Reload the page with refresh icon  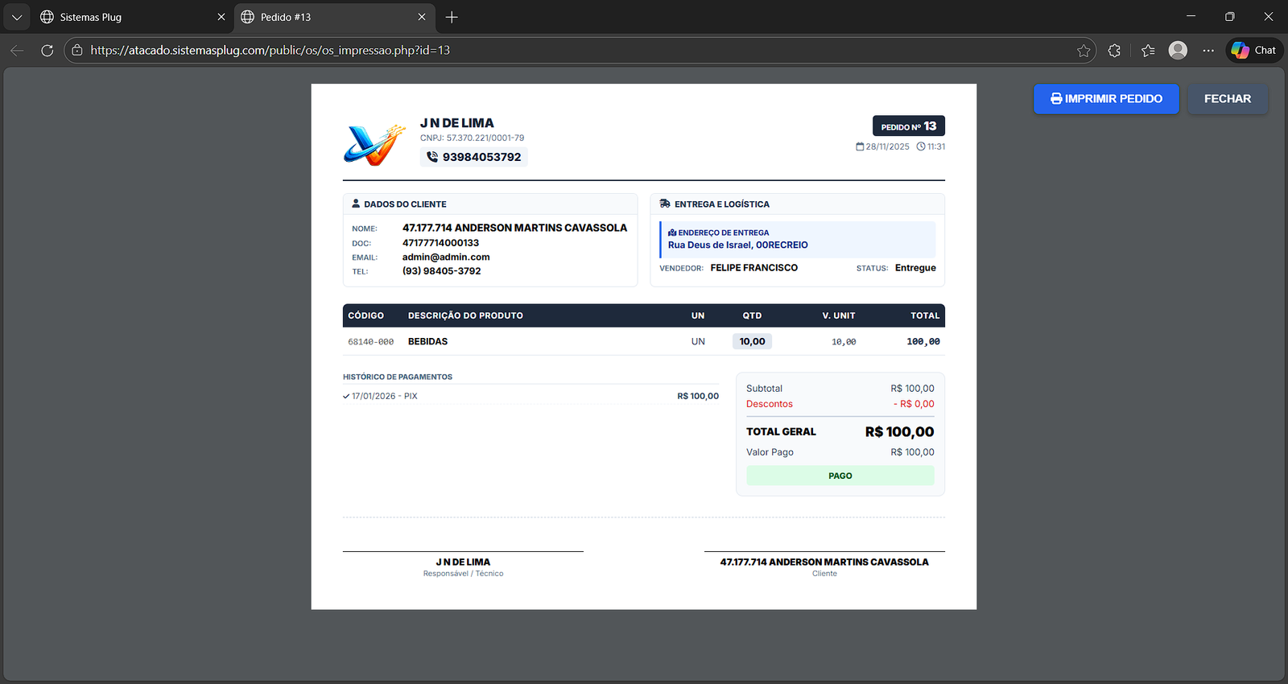47,50
